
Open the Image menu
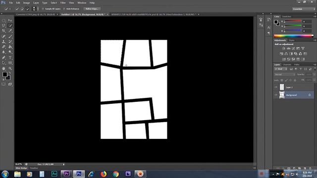[26, 3]
